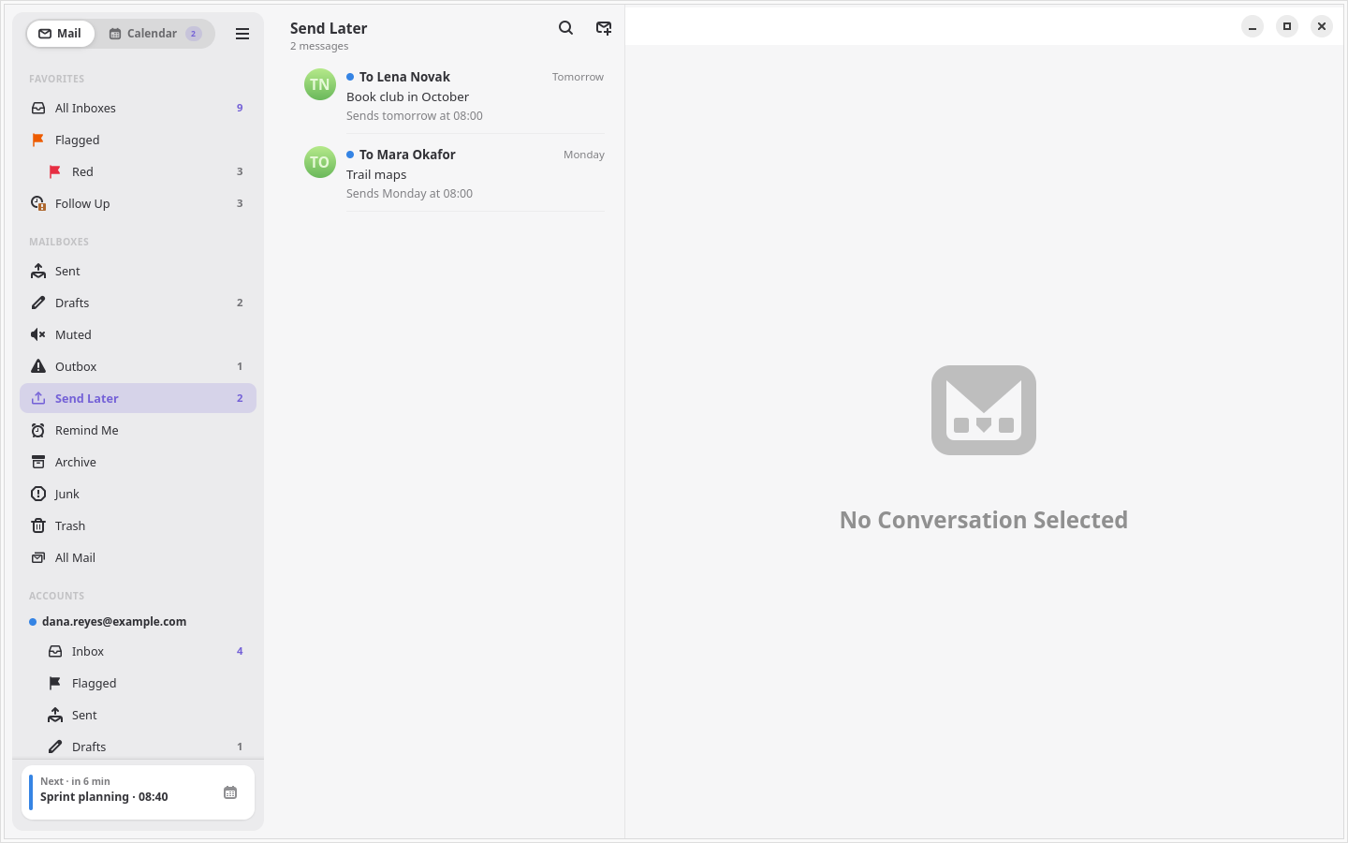Open the 'Book club in October' message

453,96
